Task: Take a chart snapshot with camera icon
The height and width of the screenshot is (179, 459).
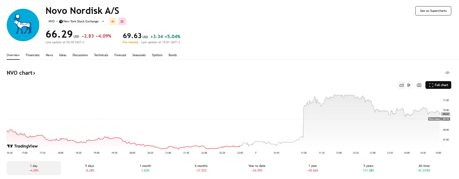Action: click(x=419, y=85)
